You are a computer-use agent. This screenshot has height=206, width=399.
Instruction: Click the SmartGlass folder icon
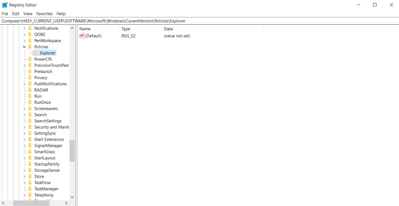pos(30,152)
